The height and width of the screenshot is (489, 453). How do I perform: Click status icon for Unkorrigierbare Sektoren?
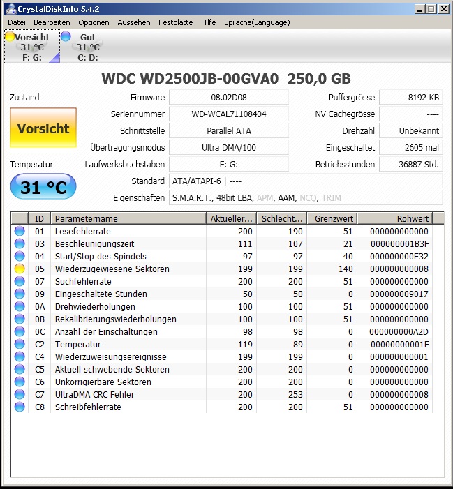[x=20, y=382]
